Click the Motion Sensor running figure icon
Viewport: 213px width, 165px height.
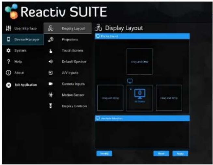pos(51,95)
